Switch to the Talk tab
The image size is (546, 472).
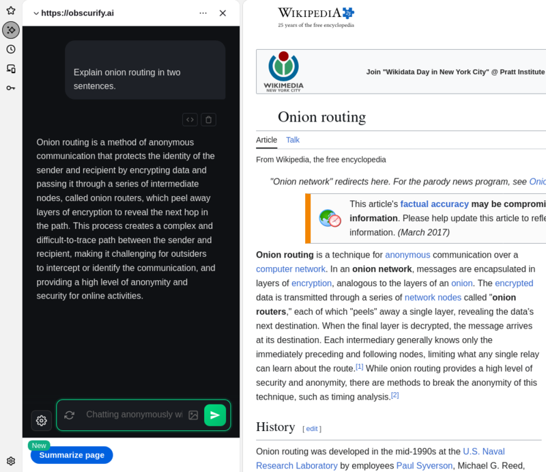point(293,140)
